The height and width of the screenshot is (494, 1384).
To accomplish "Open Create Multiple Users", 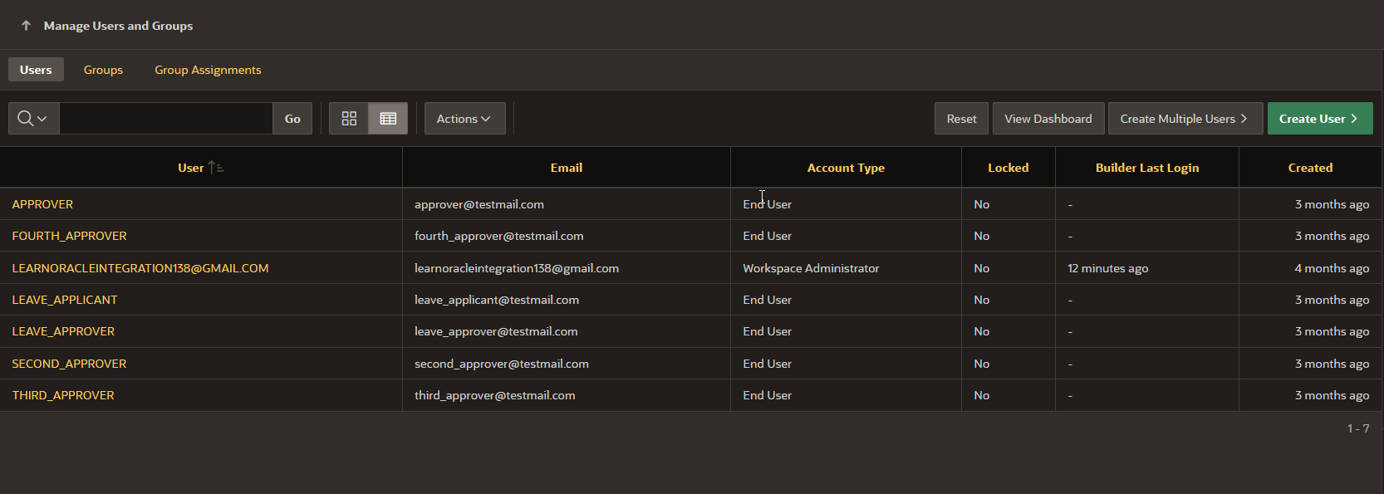I will click(x=1185, y=119).
